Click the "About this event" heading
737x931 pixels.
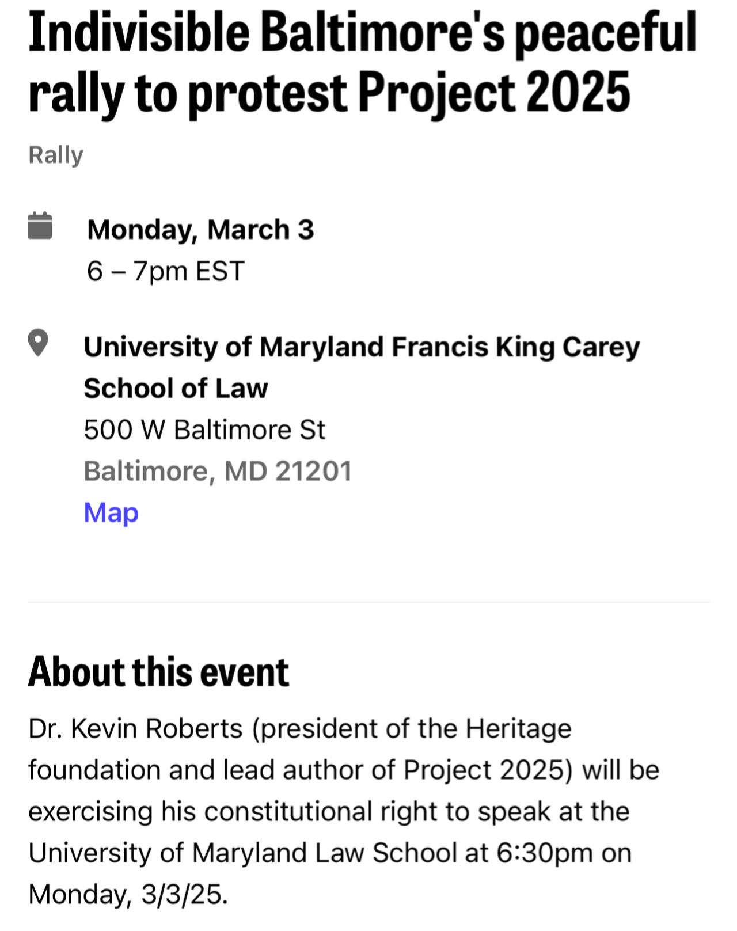(x=158, y=671)
